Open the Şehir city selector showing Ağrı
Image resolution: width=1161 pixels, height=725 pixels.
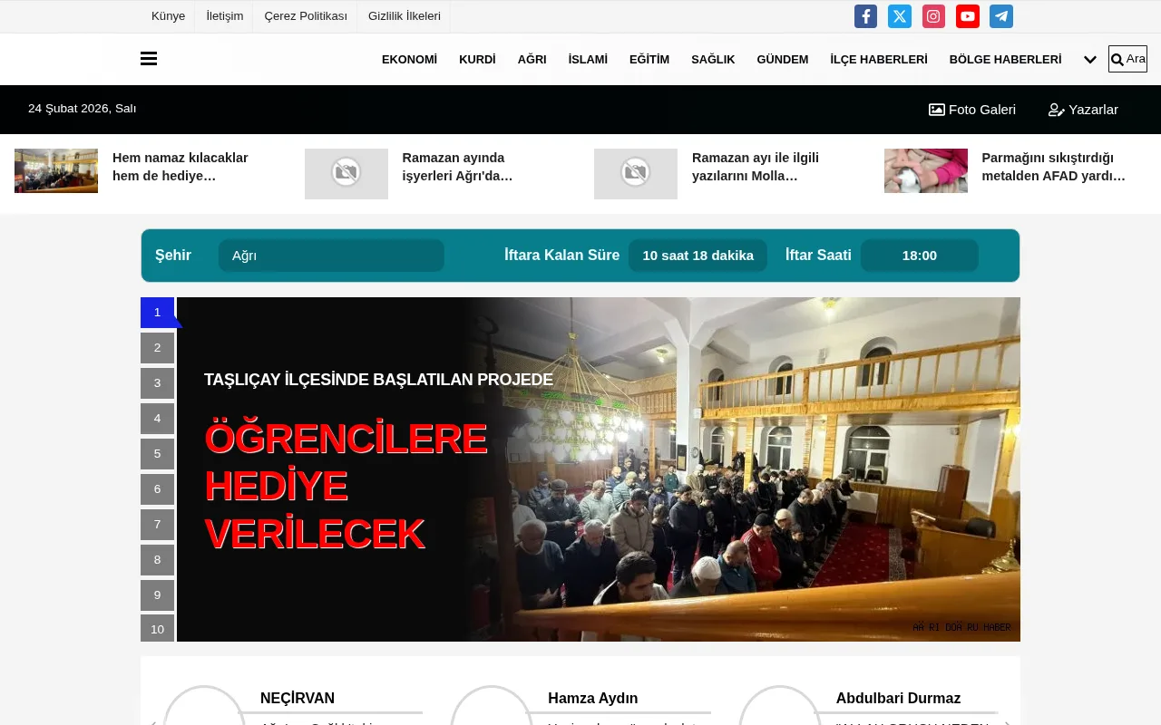330,255
